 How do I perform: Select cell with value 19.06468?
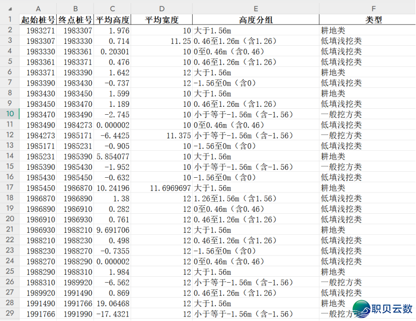pyautogui.click(x=112, y=303)
